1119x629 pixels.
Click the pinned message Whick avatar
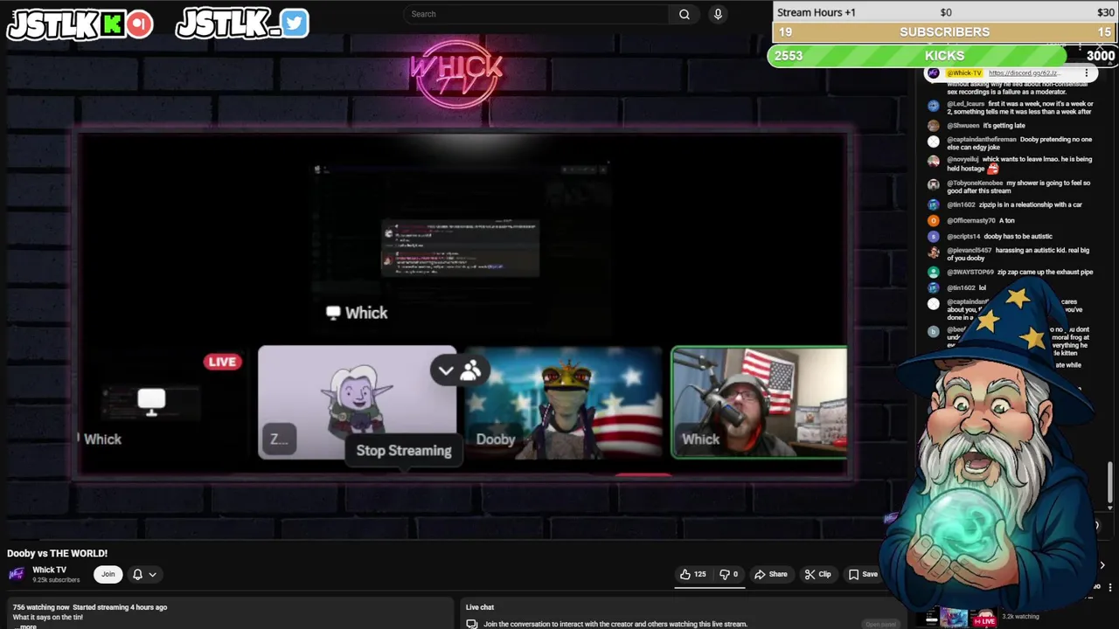point(933,73)
